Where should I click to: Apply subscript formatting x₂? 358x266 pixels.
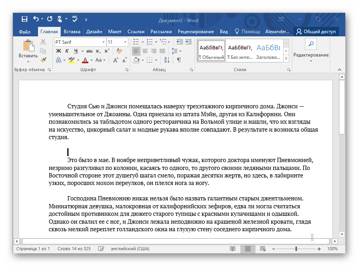(x=98, y=51)
